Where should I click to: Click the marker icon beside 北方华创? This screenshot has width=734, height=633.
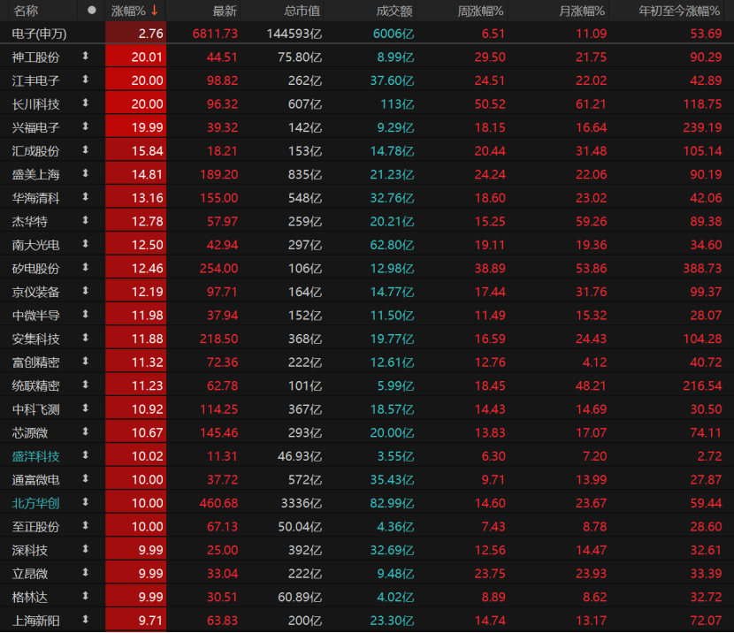(85, 502)
